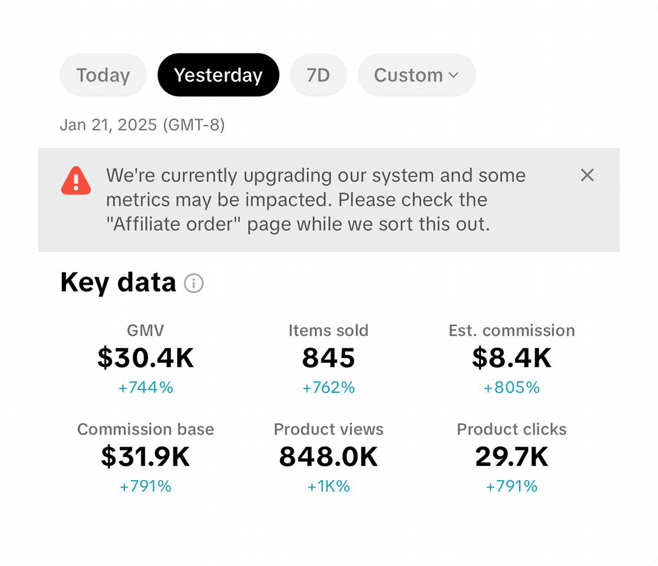Click the +805% commission change value
The image size is (658, 566).
tap(512, 387)
